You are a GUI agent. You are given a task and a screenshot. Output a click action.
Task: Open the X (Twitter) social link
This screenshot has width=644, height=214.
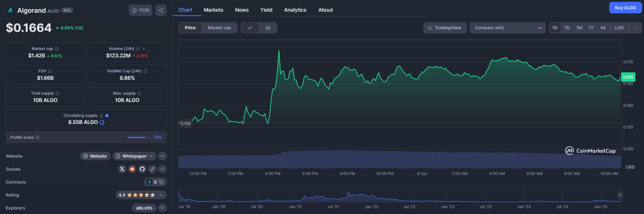pyautogui.click(x=122, y=169)
